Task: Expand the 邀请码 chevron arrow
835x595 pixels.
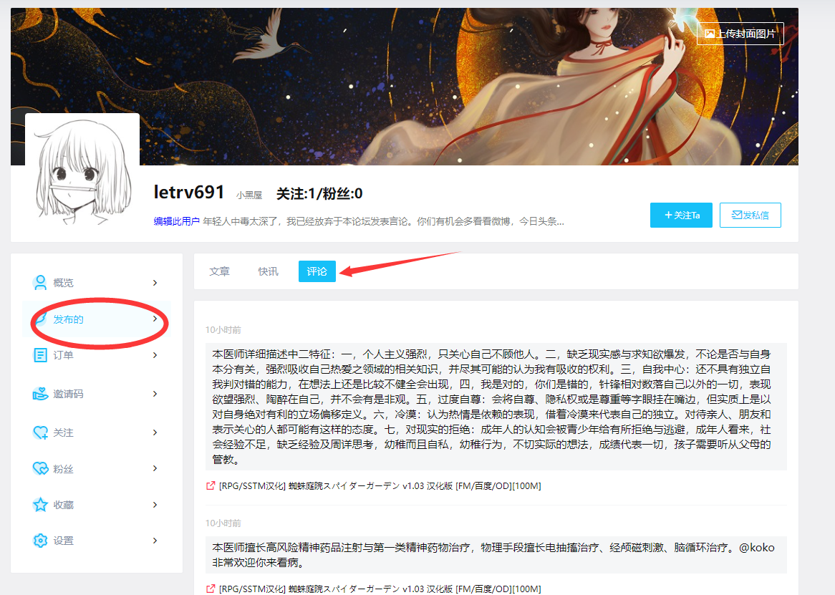Action: click(155, 394)
